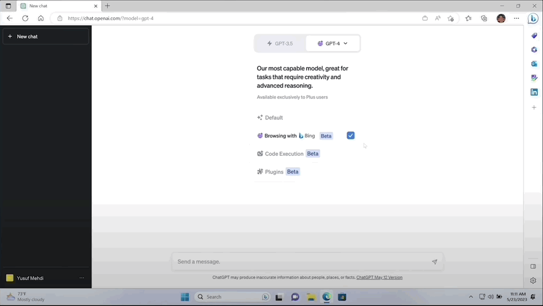The height and width of the screenshot is (306, 543).
Task: Open the Outlook icon in Edge sidebar
Action: pyautogui.click(x=534, y=63)
